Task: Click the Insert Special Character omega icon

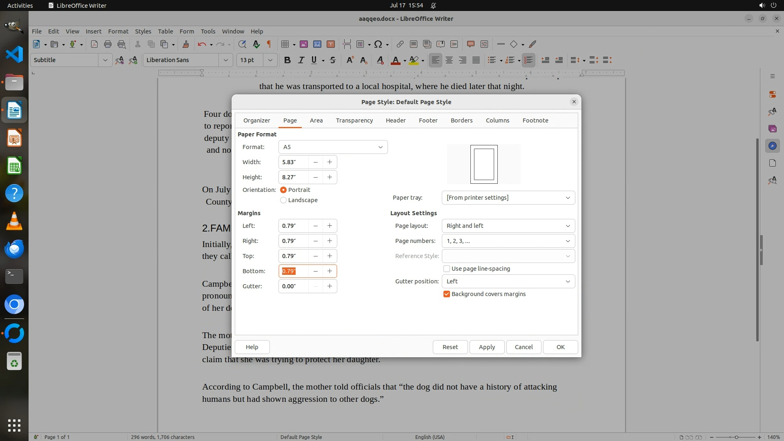Action: click(378, 44)
